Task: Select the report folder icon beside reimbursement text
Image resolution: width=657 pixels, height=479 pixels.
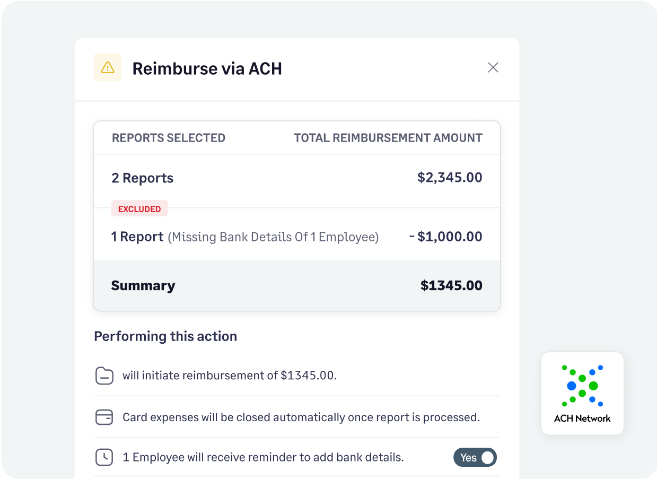Action: pos(104,376)
